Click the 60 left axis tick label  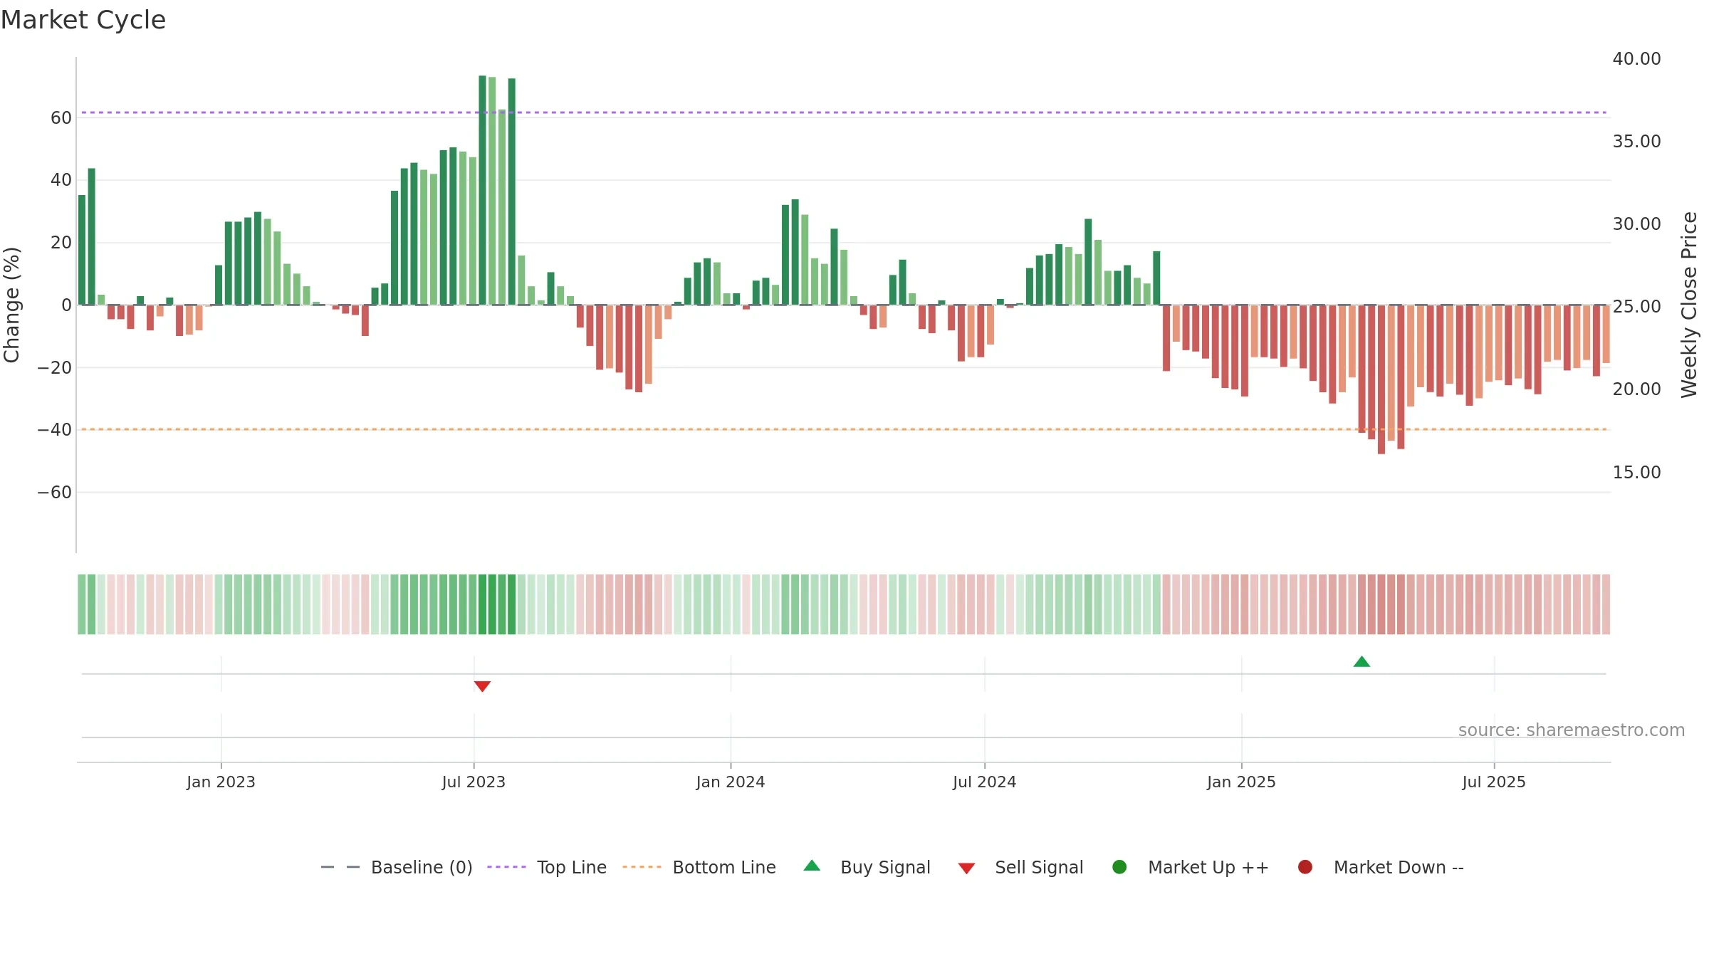tap(61, 117)
